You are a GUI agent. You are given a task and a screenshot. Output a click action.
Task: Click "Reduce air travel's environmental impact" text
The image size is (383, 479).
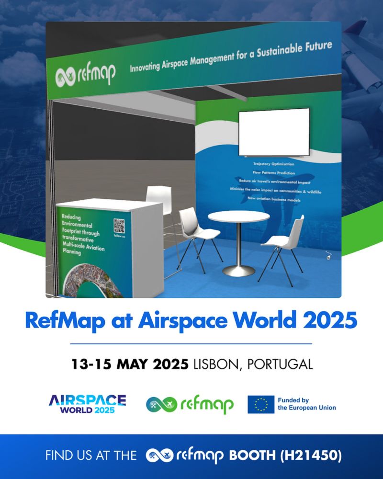(x=275, y=182)
